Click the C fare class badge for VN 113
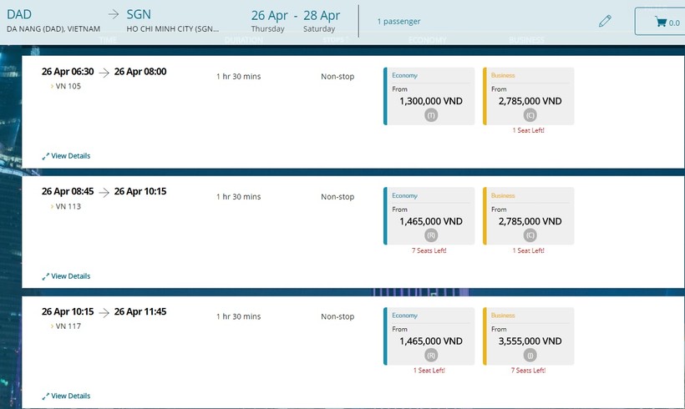The width and height of the screenshot is (685, 409). pos(530,236)
